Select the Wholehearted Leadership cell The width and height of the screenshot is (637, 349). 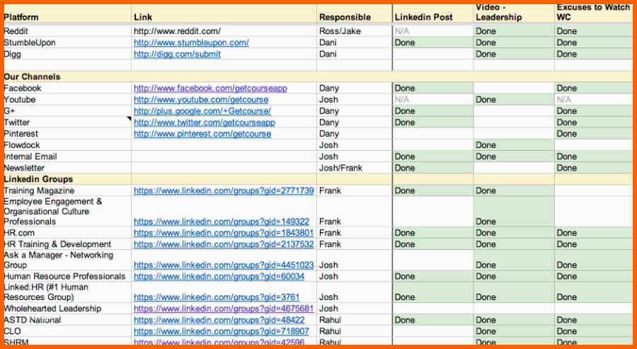click(67, 309)
